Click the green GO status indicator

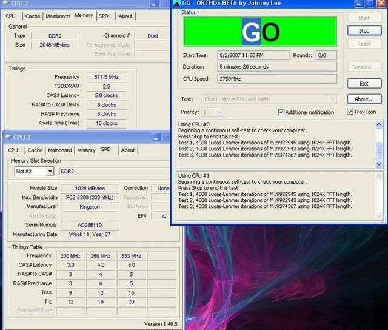pyautogui.click(x=260, y=32)
